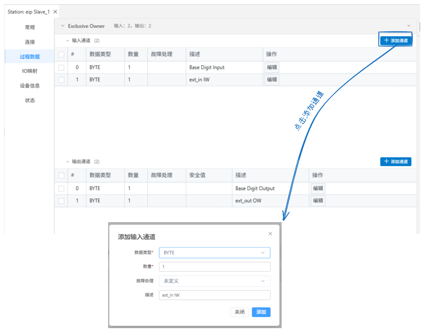Open the 连接 section
424x332 pixels.
[30, 42]
